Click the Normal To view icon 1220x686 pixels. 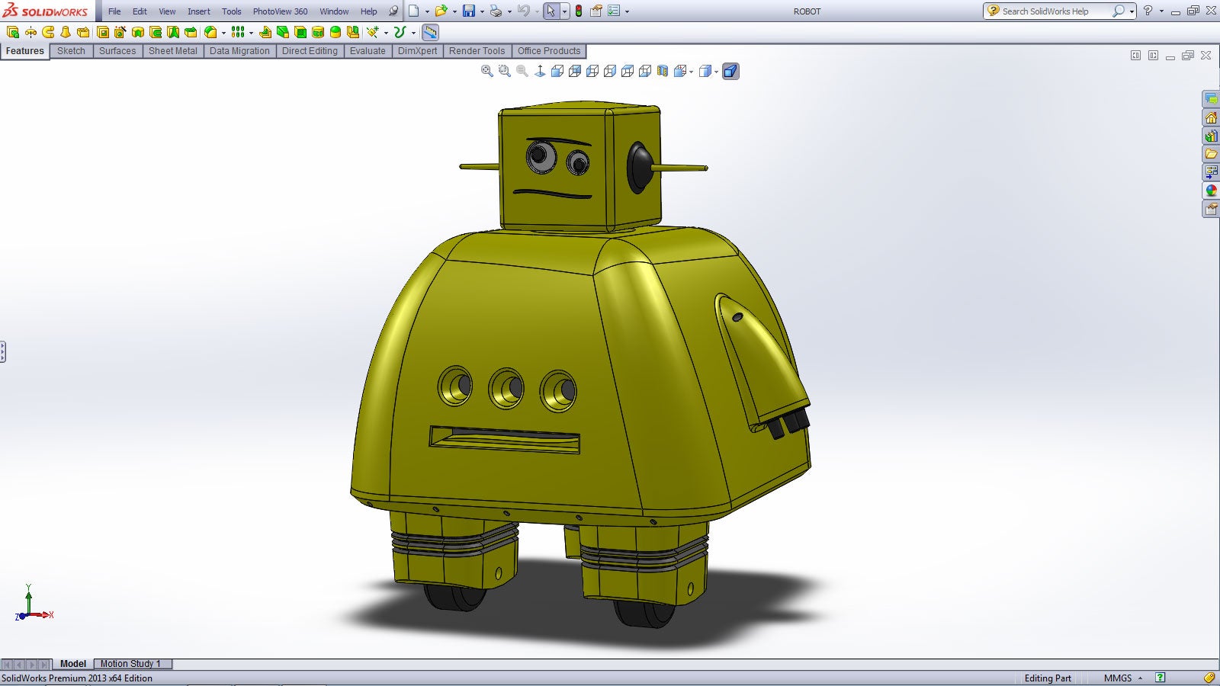click(x=540, y=71)
